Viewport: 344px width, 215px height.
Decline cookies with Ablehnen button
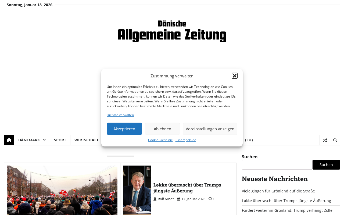[162, 129]
